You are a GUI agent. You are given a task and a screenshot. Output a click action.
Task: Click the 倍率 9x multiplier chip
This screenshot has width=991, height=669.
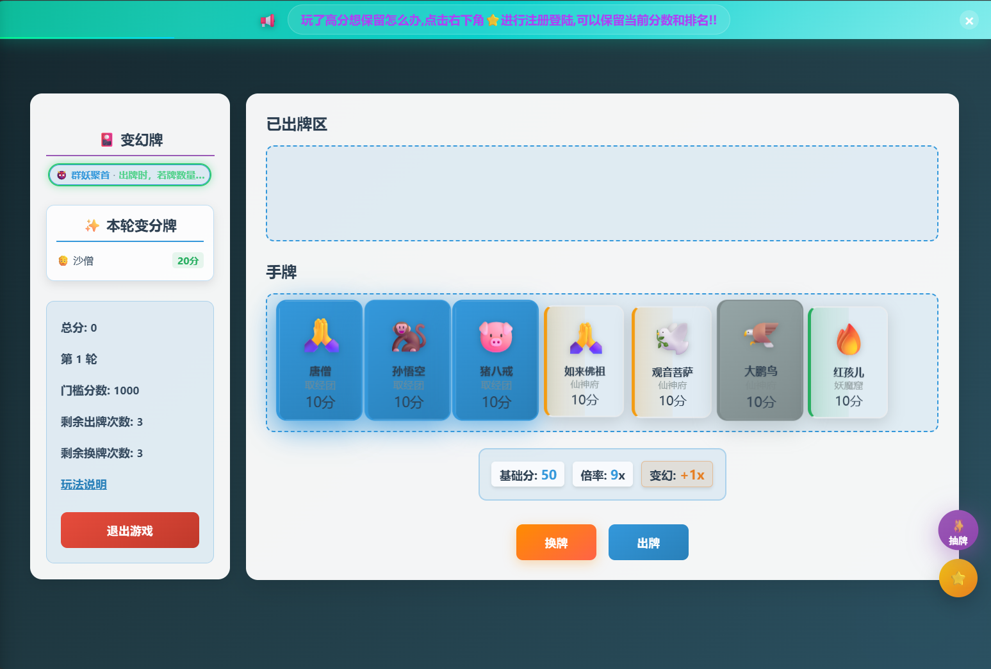pos(602,474)
